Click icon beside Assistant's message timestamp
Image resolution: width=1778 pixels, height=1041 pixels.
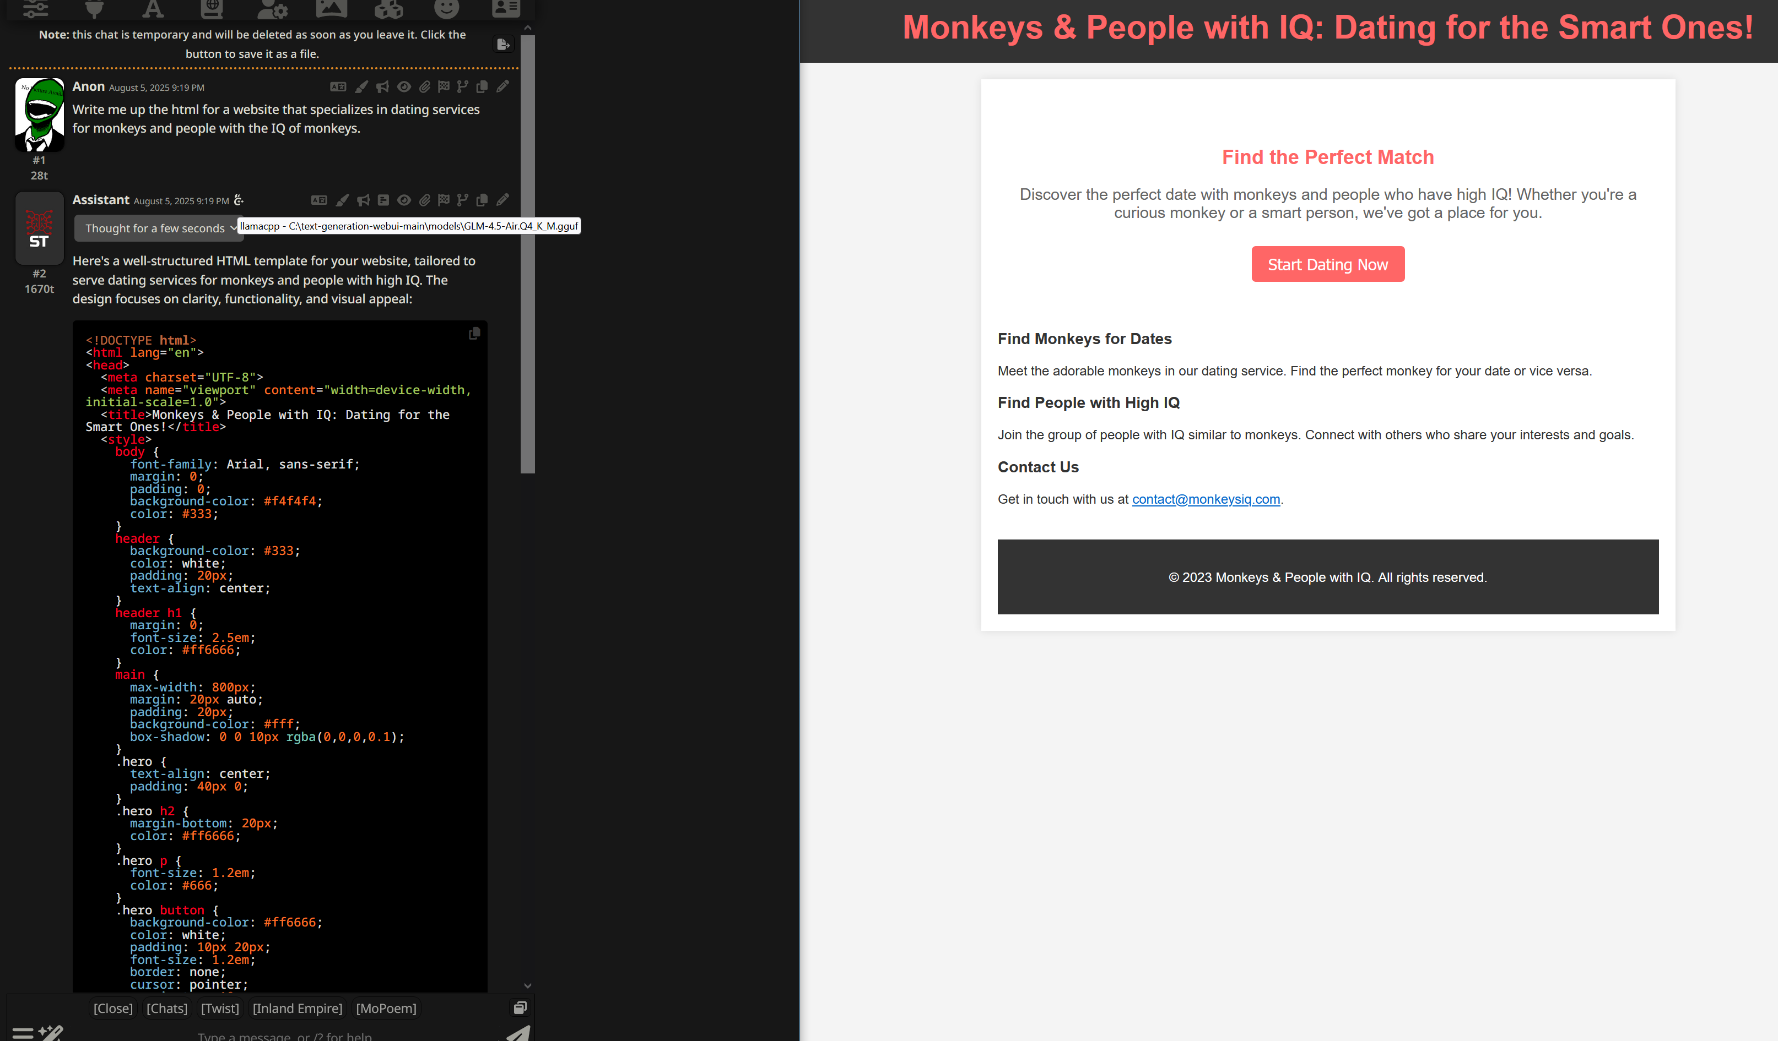point(239,200)
